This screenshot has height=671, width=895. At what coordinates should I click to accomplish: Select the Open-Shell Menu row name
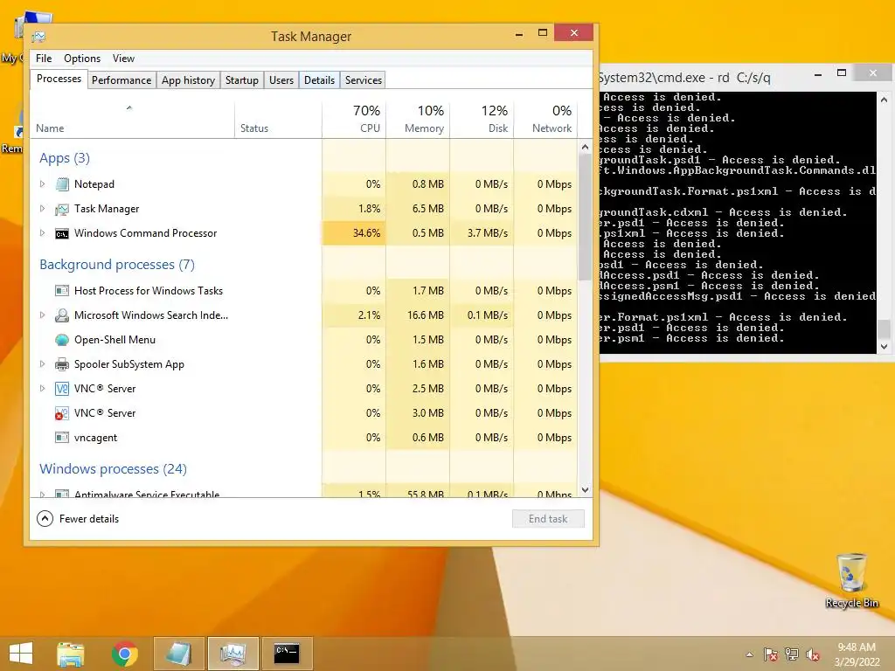click(x=114, y=340)
